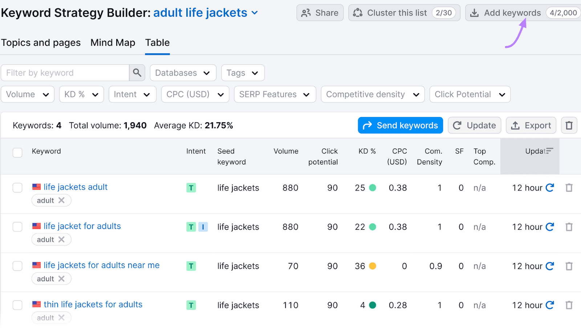Refresh the 'life jacket for adults' row

click(550, 227)
